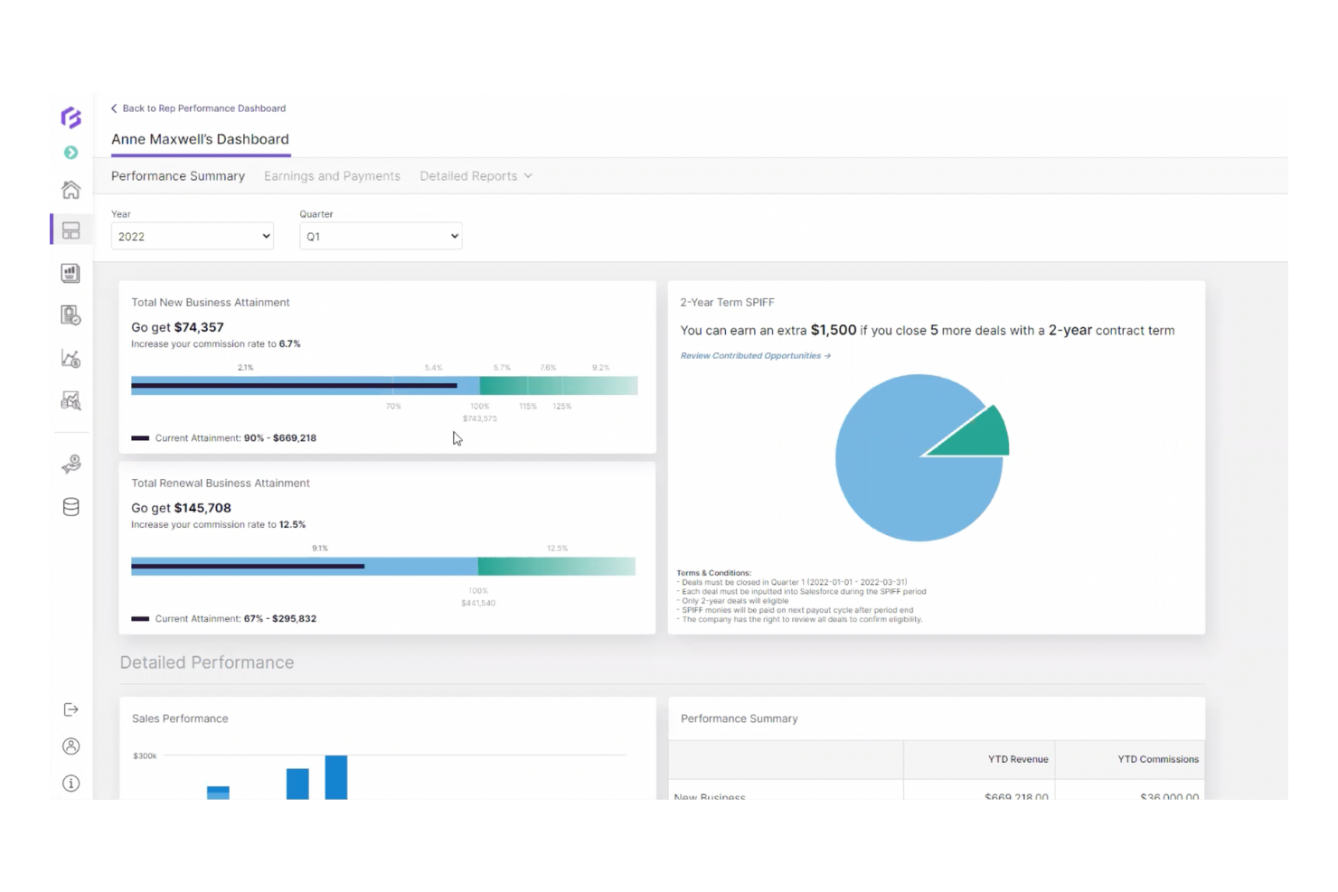Image resolution: width=1338 pixels, height=892 pixels.
Task: Open Review Contributed Opportunities link
Action: 754,355
